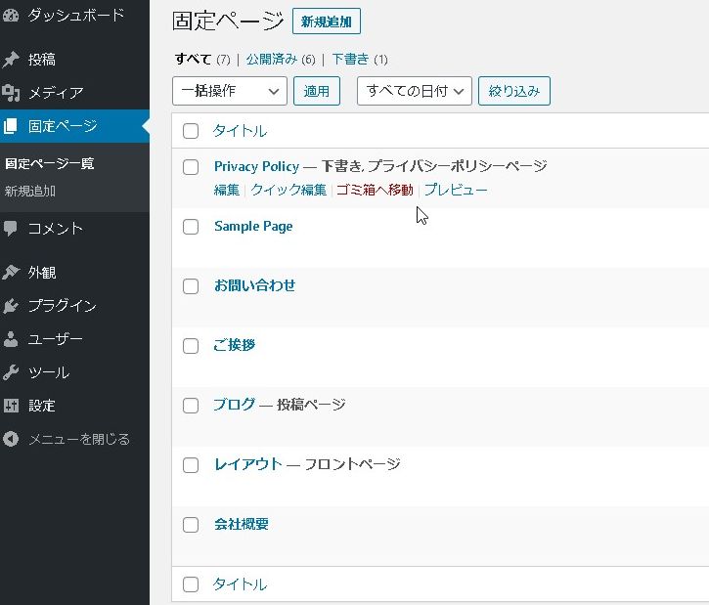Click the Dashboard palette icon in sidebar
The width and height of the screenshot is (709, 605).
point(11,16)
